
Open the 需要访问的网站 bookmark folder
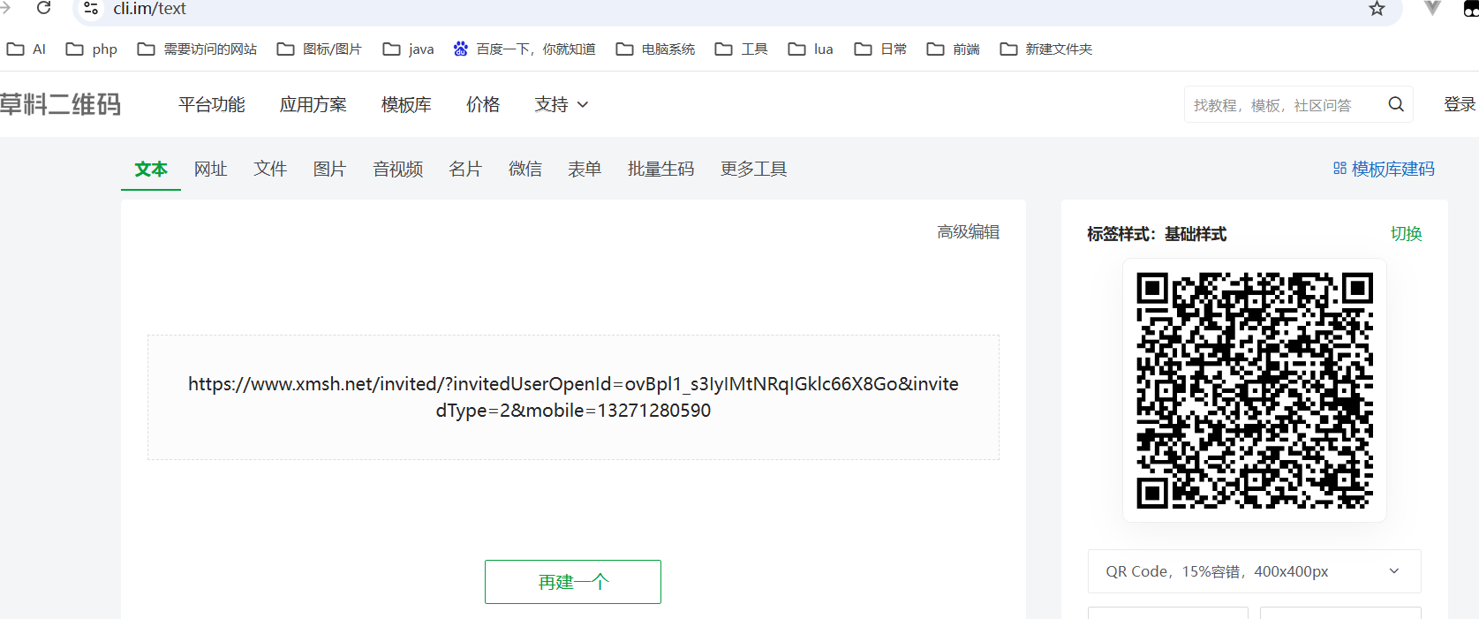(197, 49)
